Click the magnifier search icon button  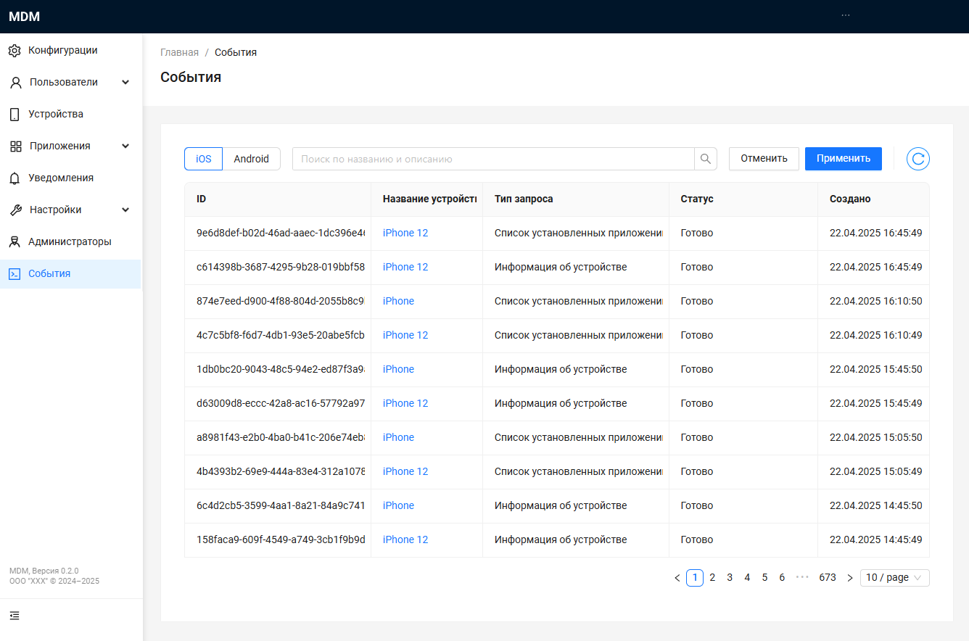[706, 159]
